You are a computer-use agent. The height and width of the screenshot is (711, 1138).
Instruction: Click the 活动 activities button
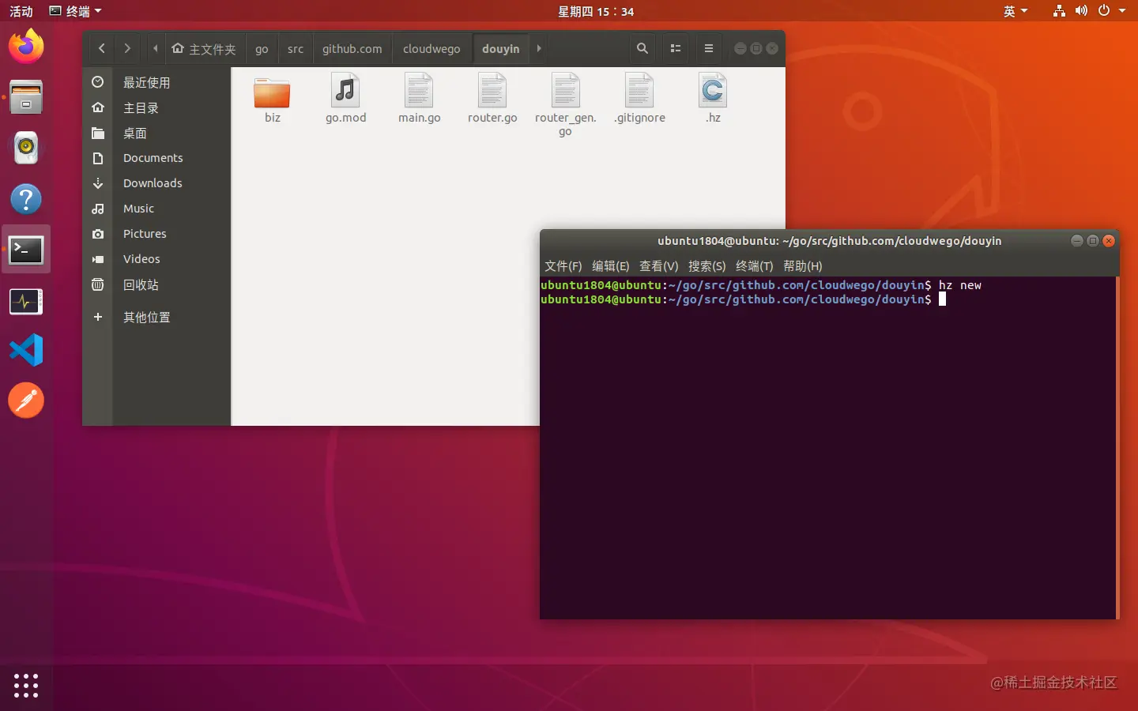coord(21,11)
